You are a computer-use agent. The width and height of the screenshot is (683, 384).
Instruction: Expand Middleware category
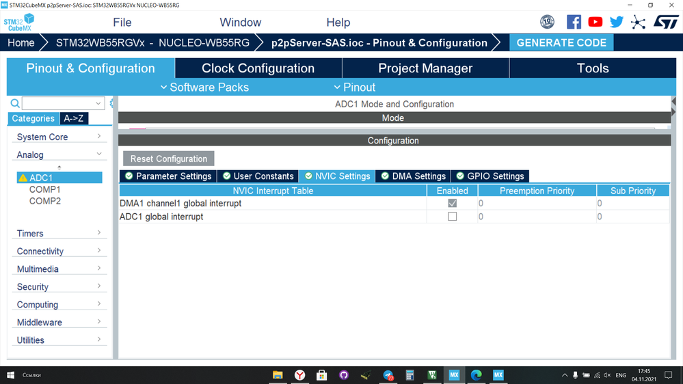[x=59, y=323]
